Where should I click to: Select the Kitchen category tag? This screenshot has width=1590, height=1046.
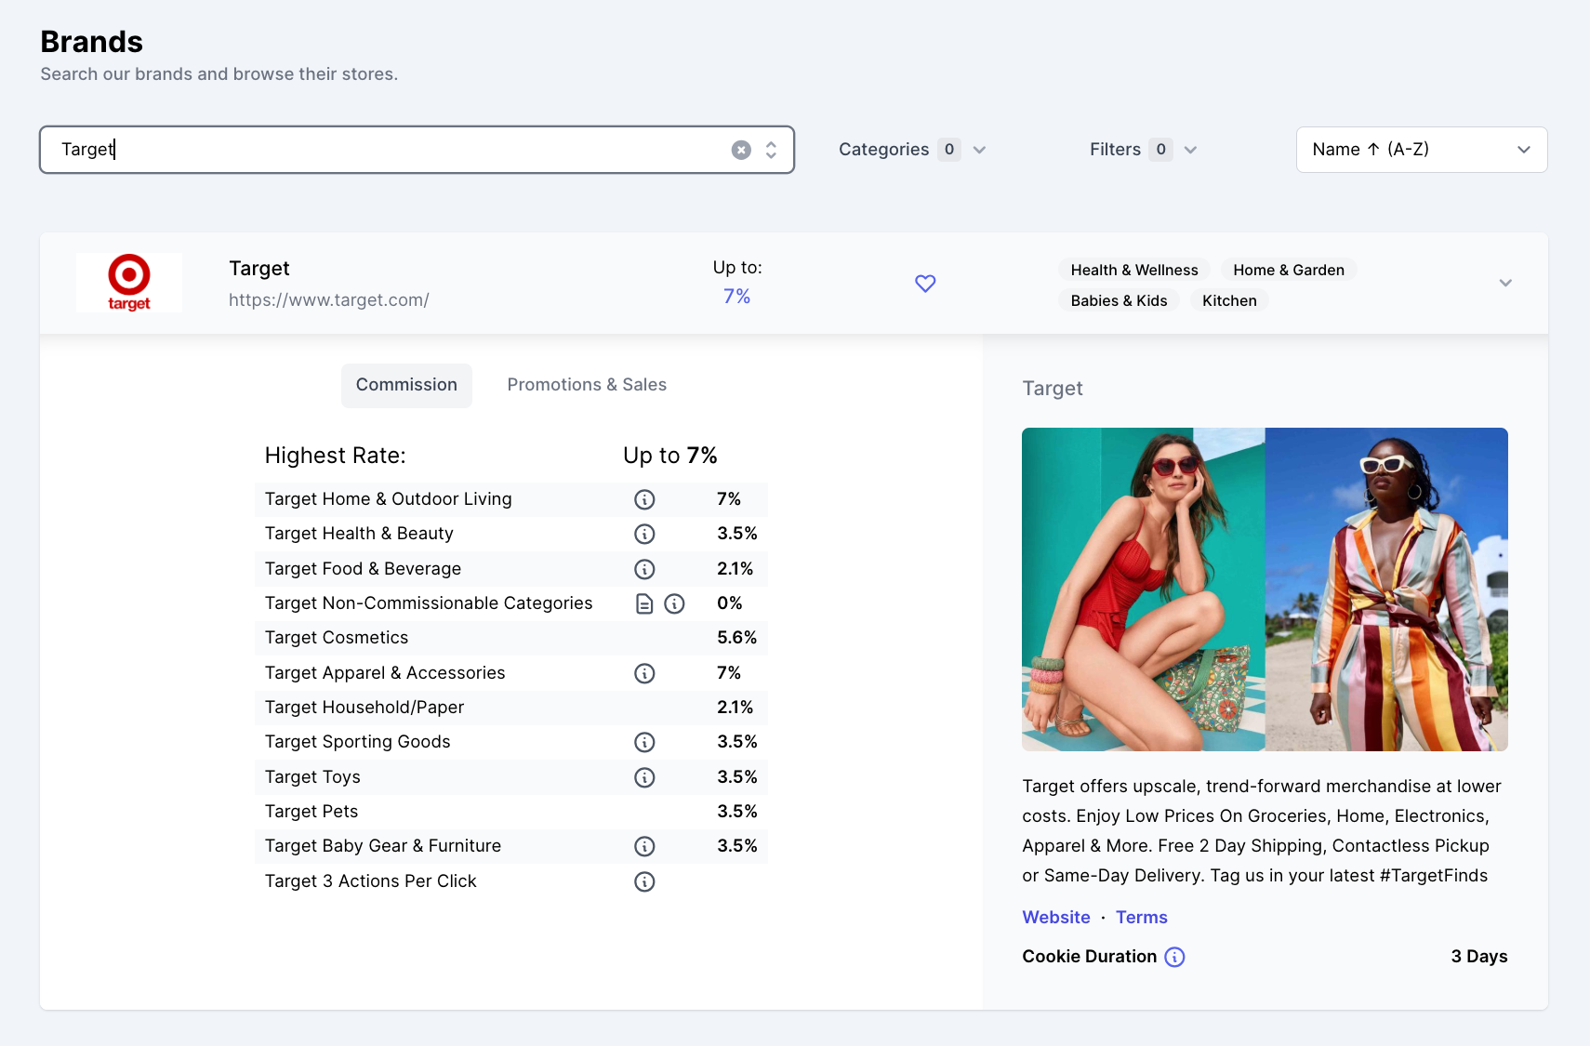pos(1229,300)
